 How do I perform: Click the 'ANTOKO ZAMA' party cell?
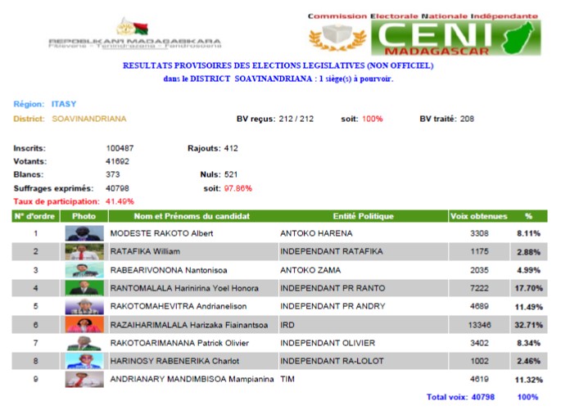310,270
